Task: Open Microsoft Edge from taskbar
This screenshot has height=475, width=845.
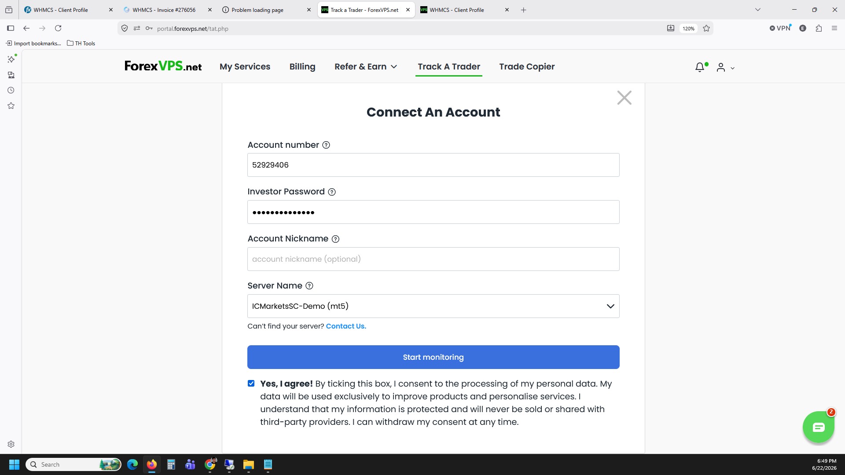Action: (132, 464)
